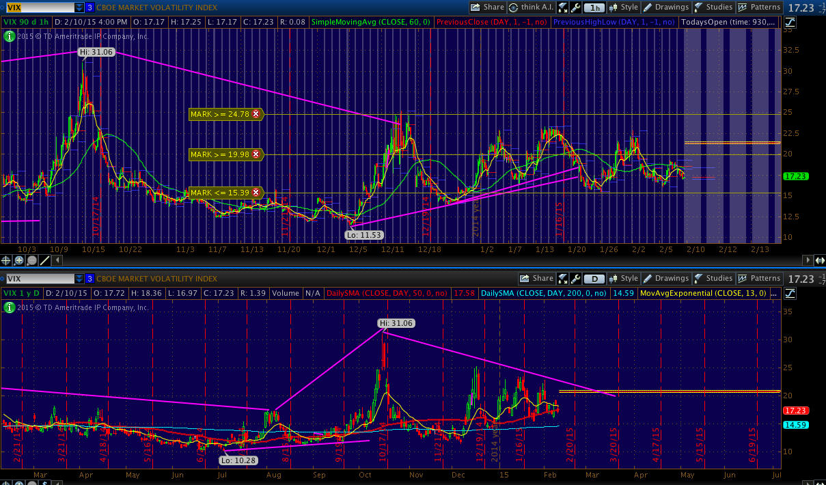Select the trendline drawing tool below top chart
The image size is (826, 485).
[44, 260]
